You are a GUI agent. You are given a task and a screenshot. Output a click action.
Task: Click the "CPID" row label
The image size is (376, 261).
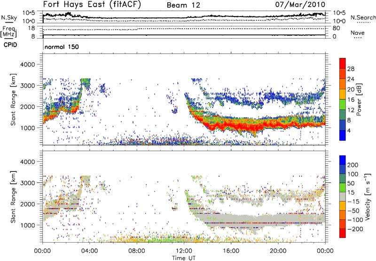pos(10,45)
